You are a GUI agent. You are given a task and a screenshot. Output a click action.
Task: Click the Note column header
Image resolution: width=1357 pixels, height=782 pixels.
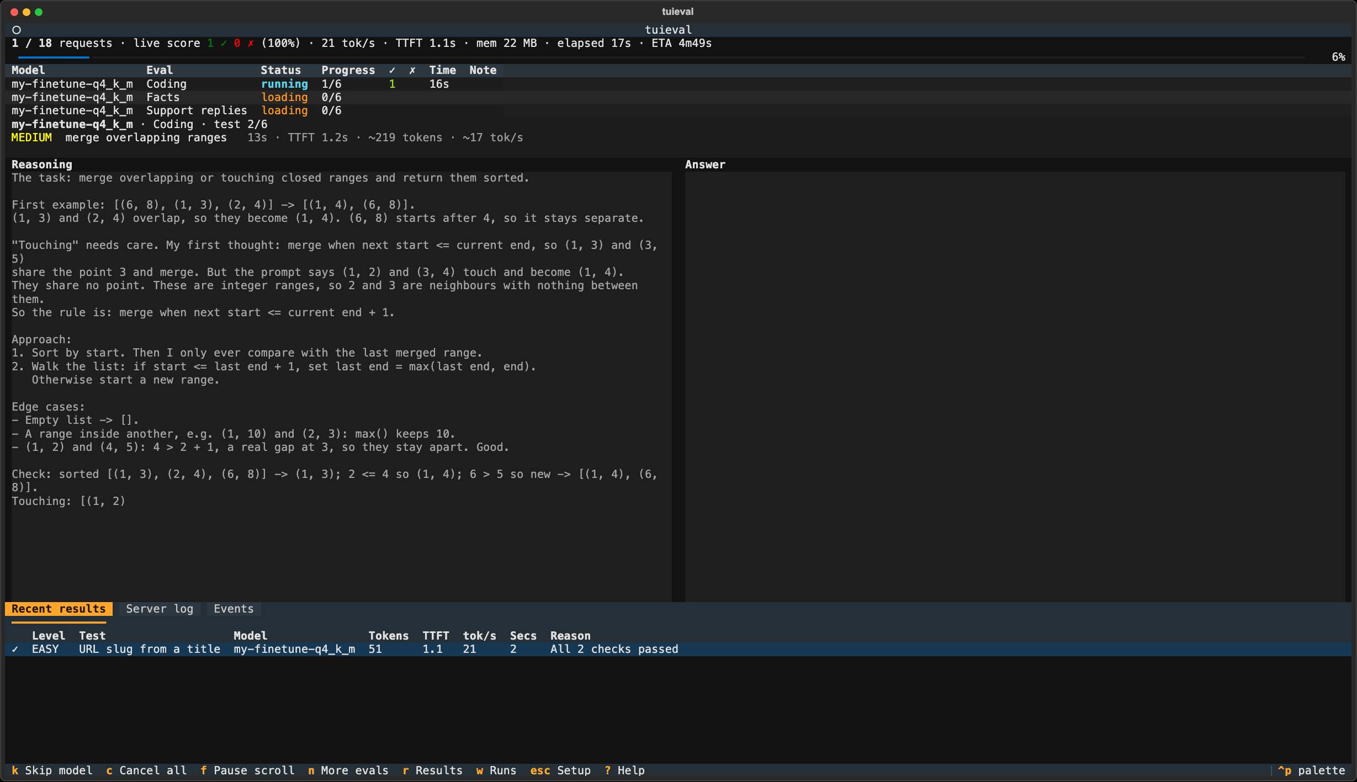[x=483, y=70]
